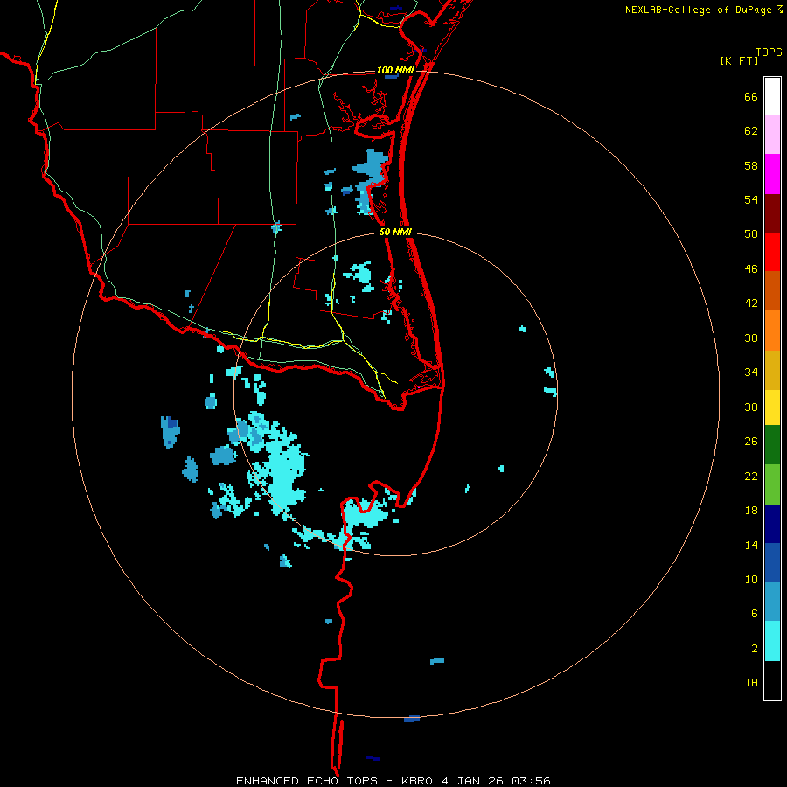
Task: Select the bright red legend swatch
Action: coord(772,252)
